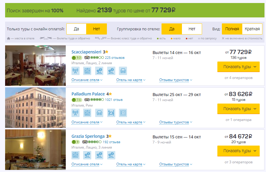Click the armchair icon for Scacciapensieri

point(123,71)
